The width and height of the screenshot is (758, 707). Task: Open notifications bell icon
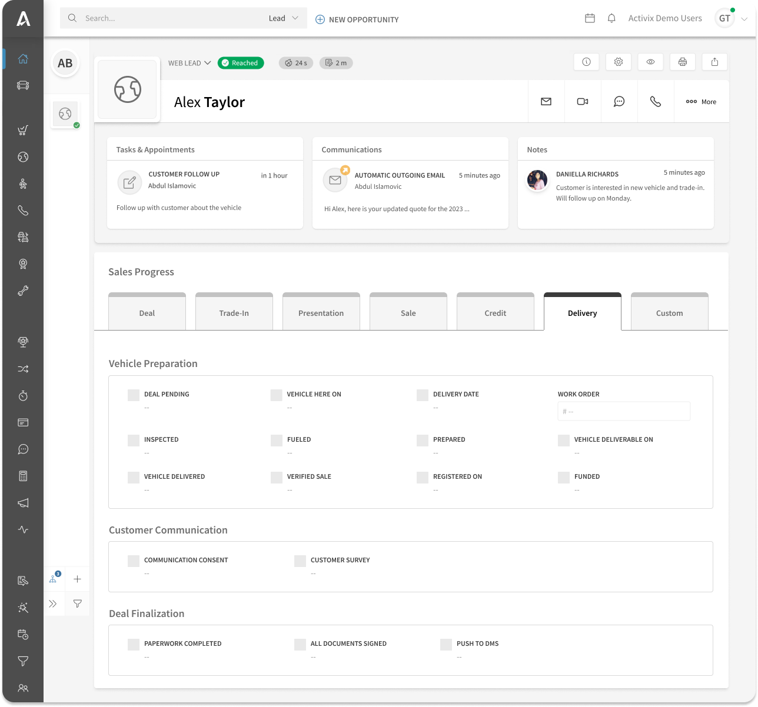[x=611, y=18]
